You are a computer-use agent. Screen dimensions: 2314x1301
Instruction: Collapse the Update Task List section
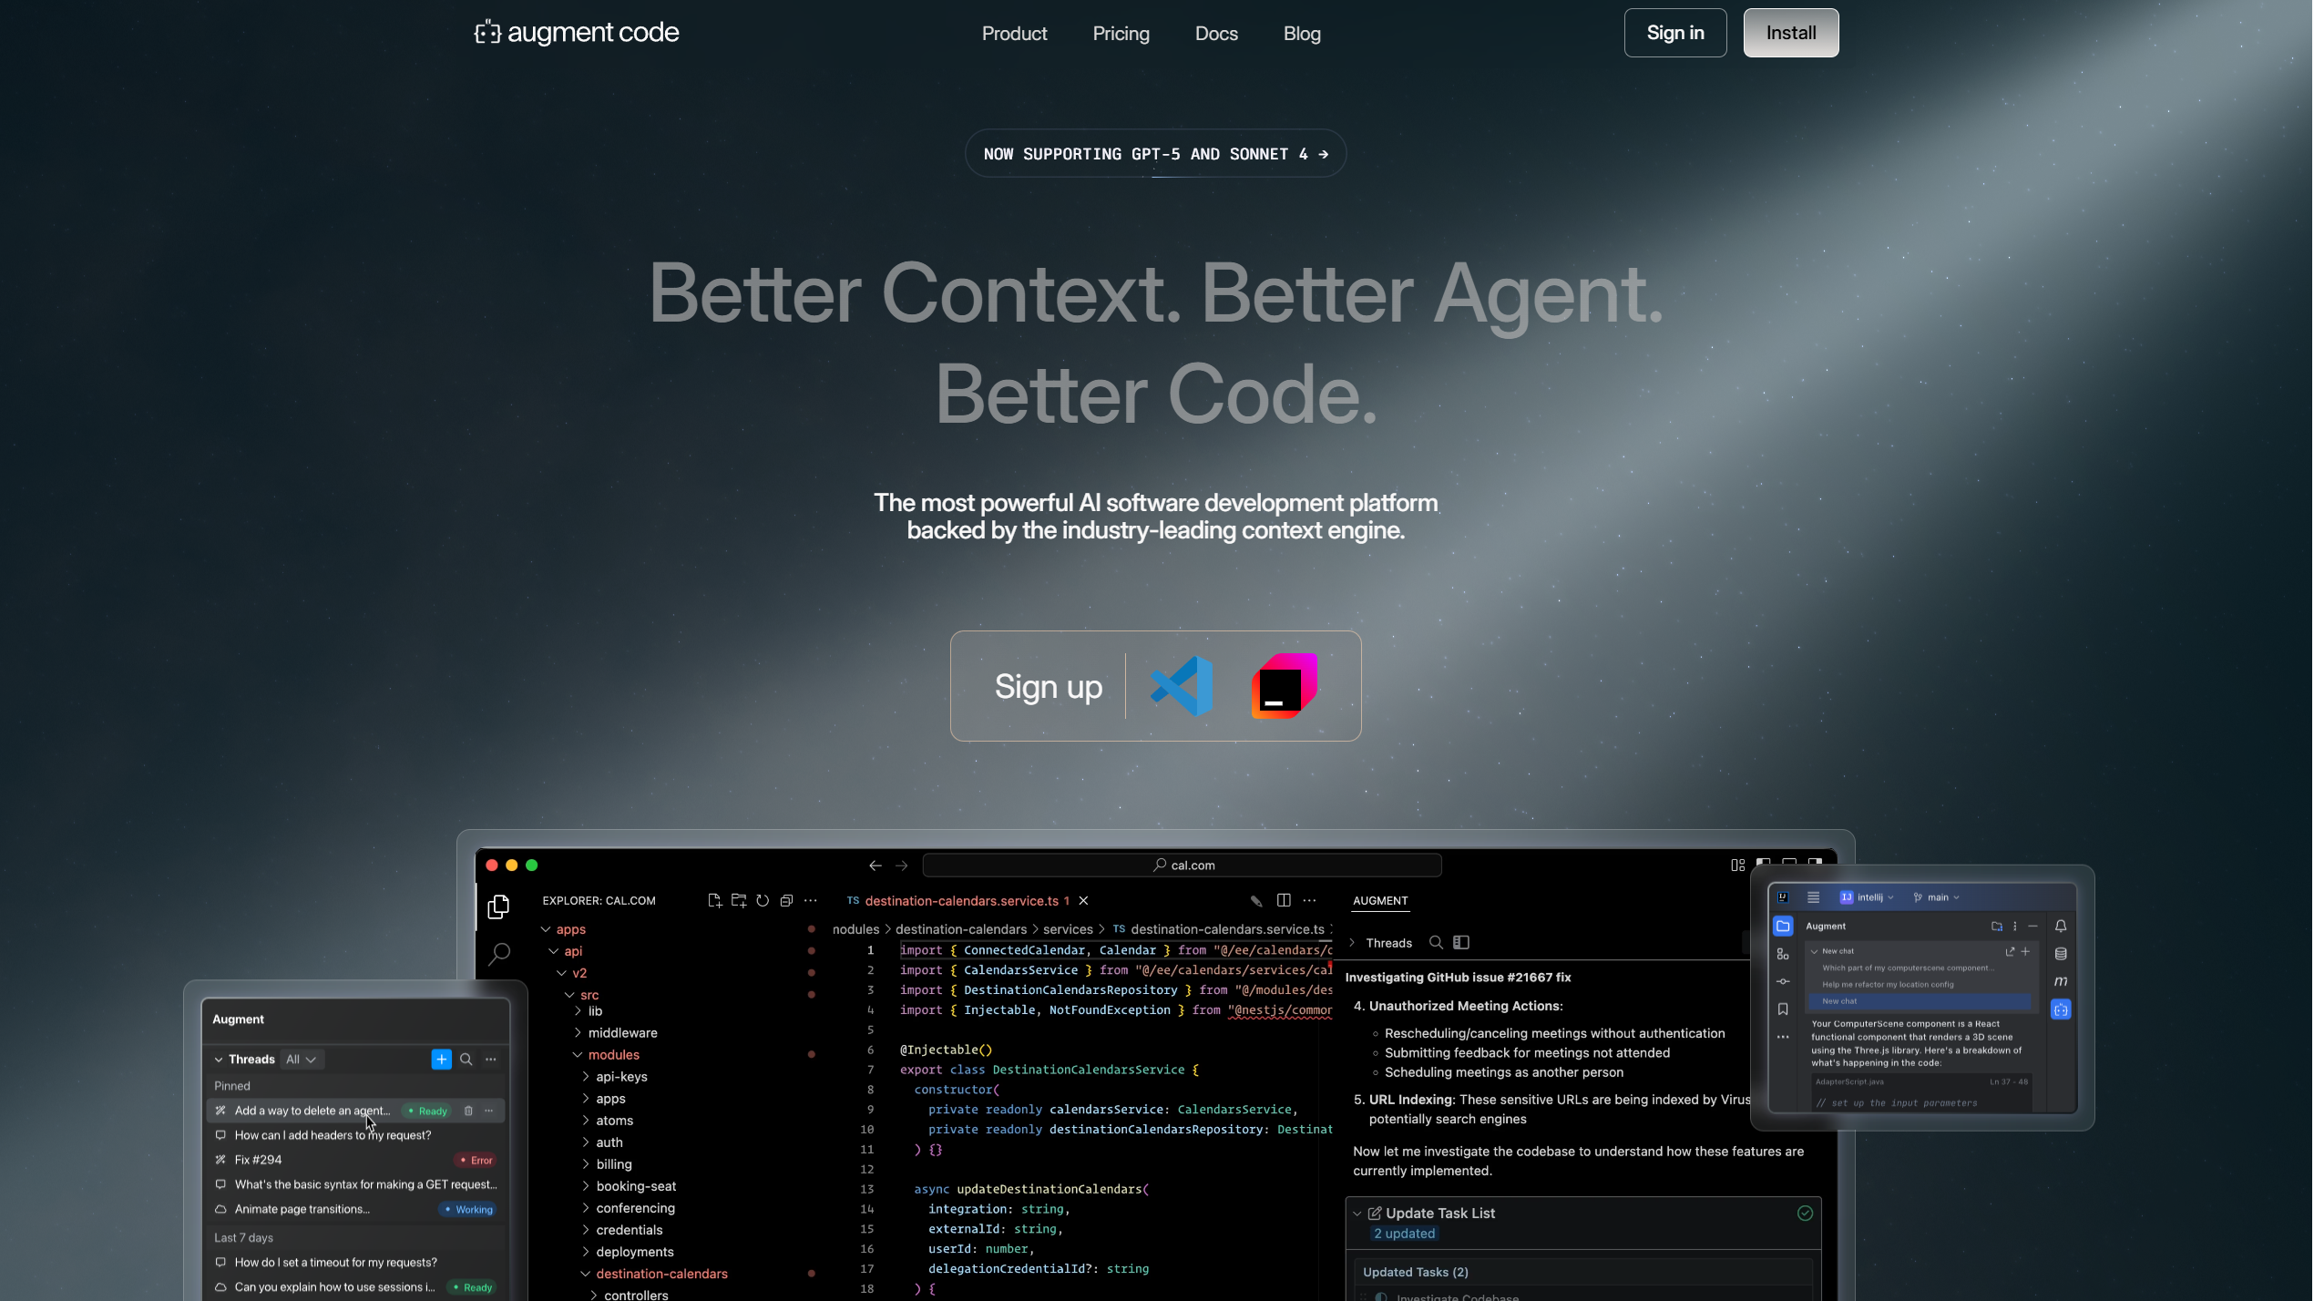(1357, 1214)
